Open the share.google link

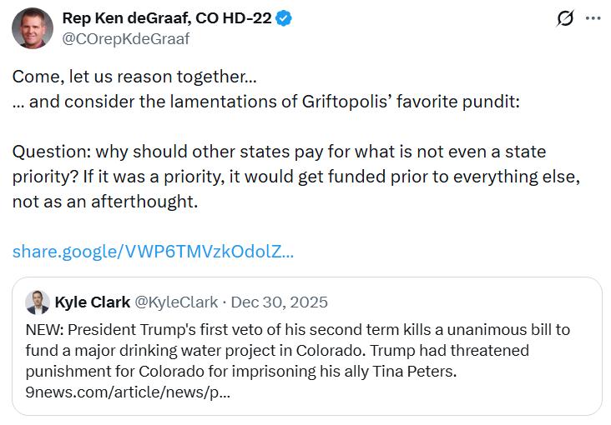(153, 251)
